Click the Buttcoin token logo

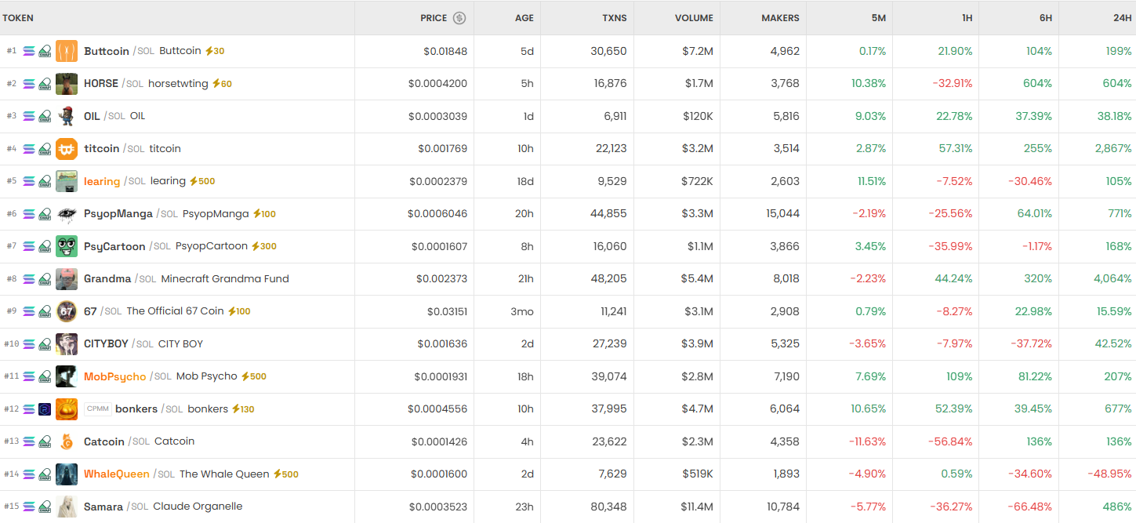[x=67, y=51]
